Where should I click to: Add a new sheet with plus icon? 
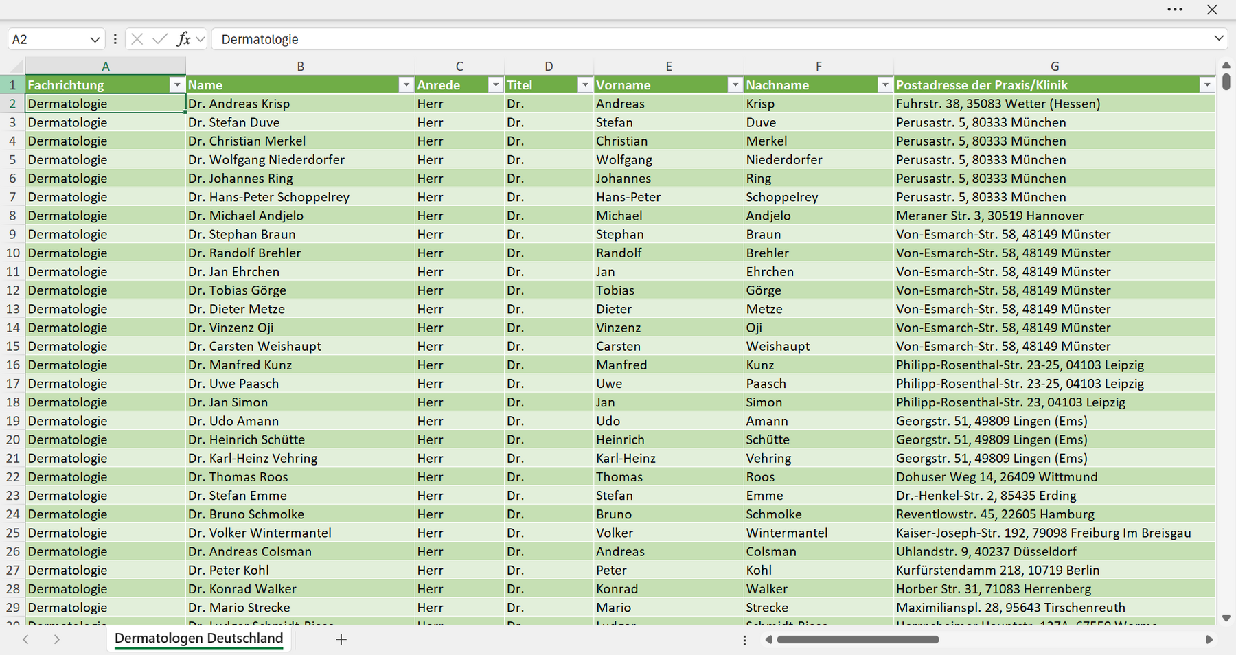coord(341,639)
